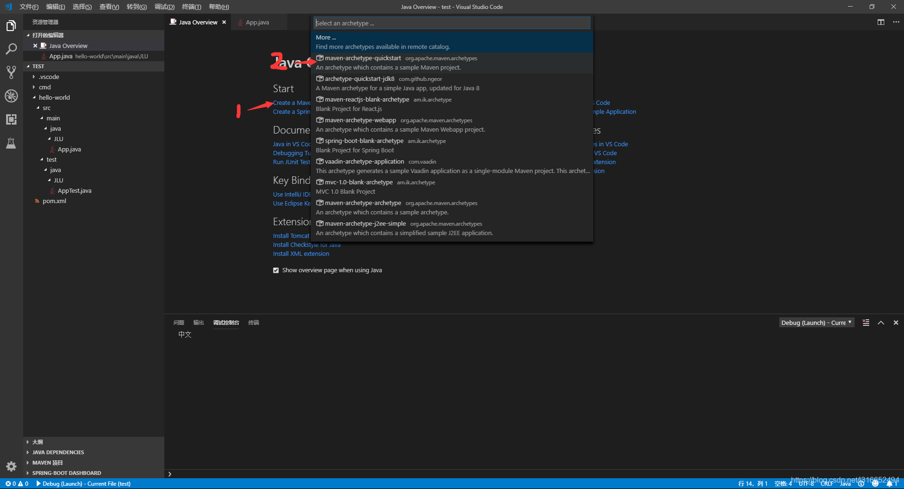Open the Search view in activity bar
This screenshot has height=489, width=904.
pyautogui.click(x=11, y=49)
